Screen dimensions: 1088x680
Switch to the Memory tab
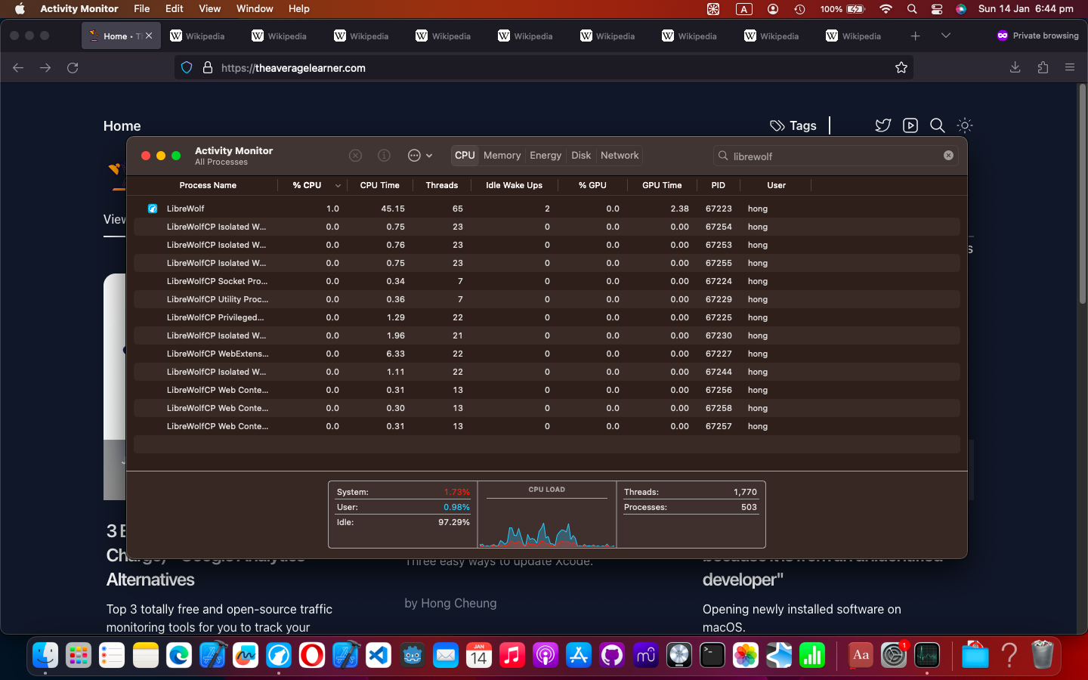(502, 156)
